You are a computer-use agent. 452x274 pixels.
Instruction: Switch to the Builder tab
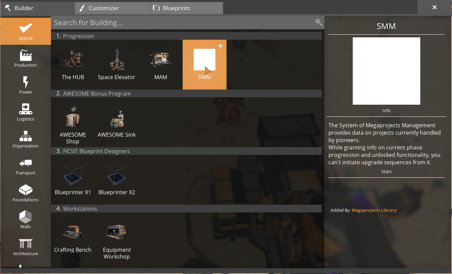coord(37,8)
